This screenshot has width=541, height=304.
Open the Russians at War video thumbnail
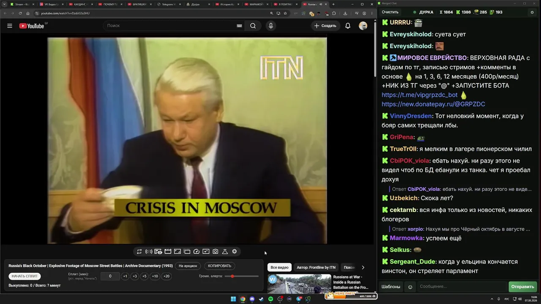[299, 284]
